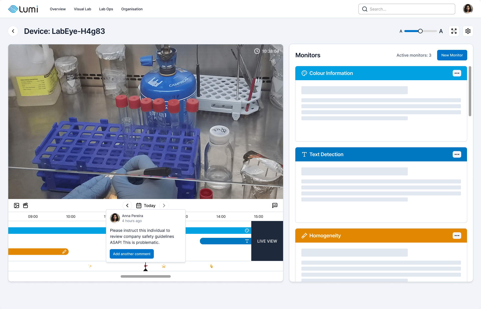Click Add another comment in Anna's popup
The height and width of the screenshot is (309, 481).
tap(132, 254)
